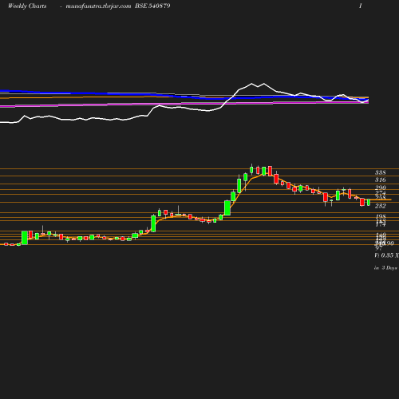
Task: Click the 290 price level label
Action: pos(381,188)
